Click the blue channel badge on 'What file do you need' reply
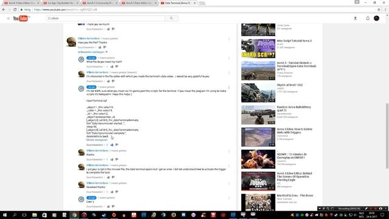The width and height of the screenshot is (389, 219). pos(91,58)
